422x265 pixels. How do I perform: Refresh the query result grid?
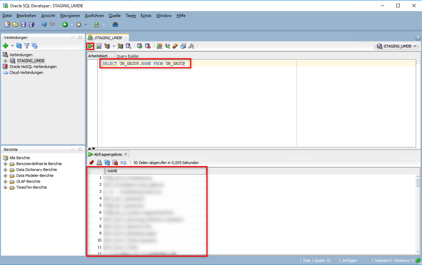(x=107, y=162)
